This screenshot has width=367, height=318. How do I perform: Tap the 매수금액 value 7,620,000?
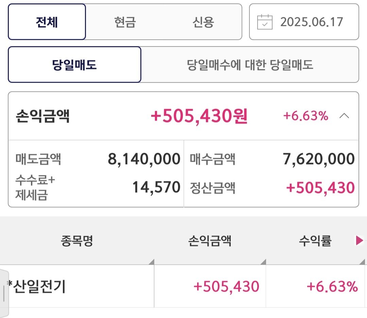click(x=319, y=159)
